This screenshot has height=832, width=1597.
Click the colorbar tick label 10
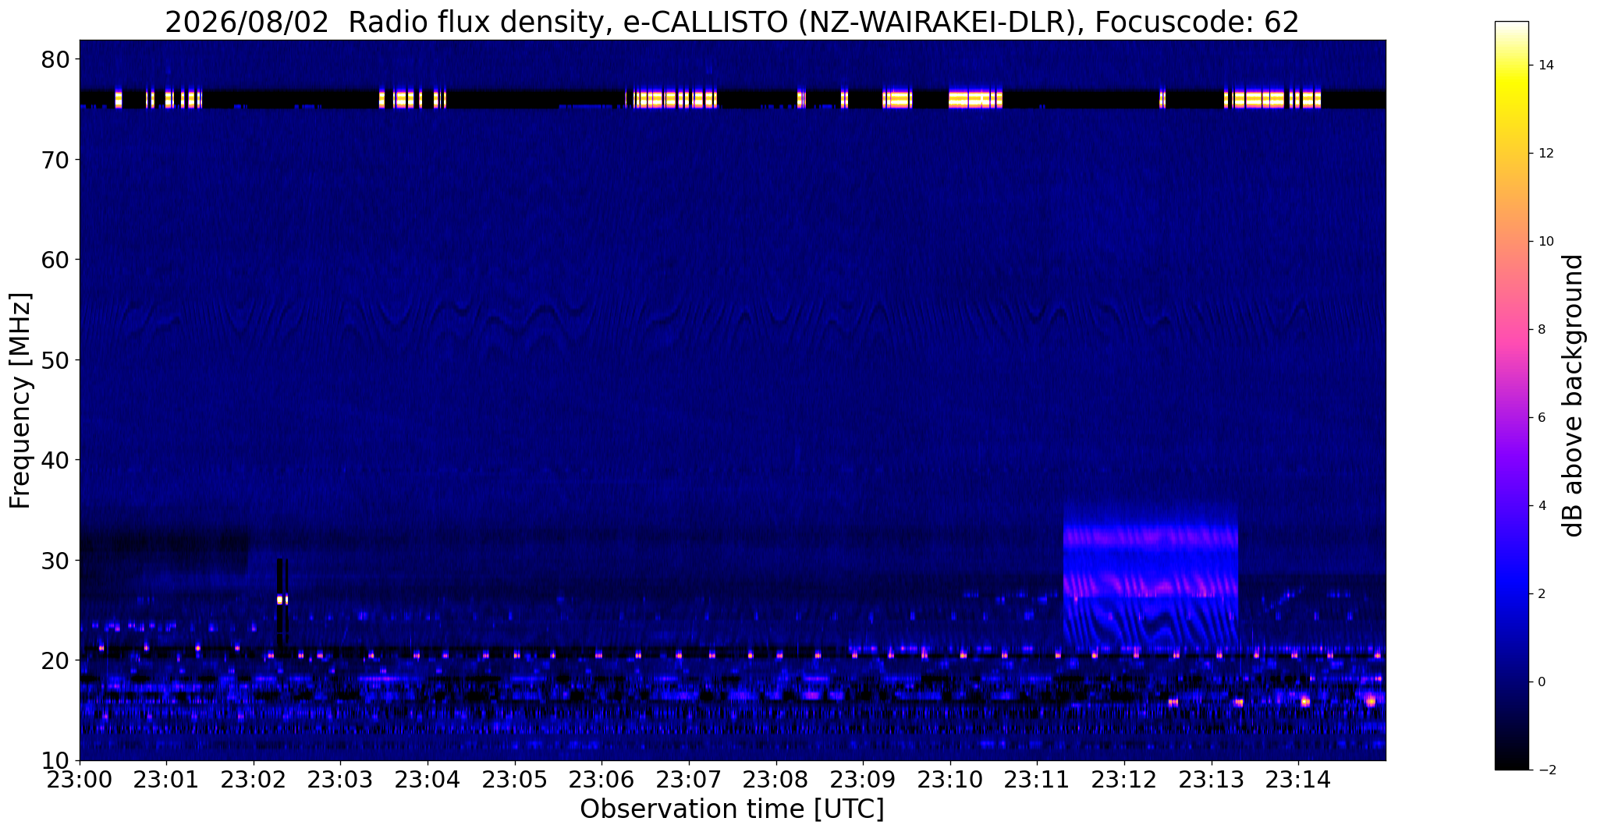tap(1545, 242)
